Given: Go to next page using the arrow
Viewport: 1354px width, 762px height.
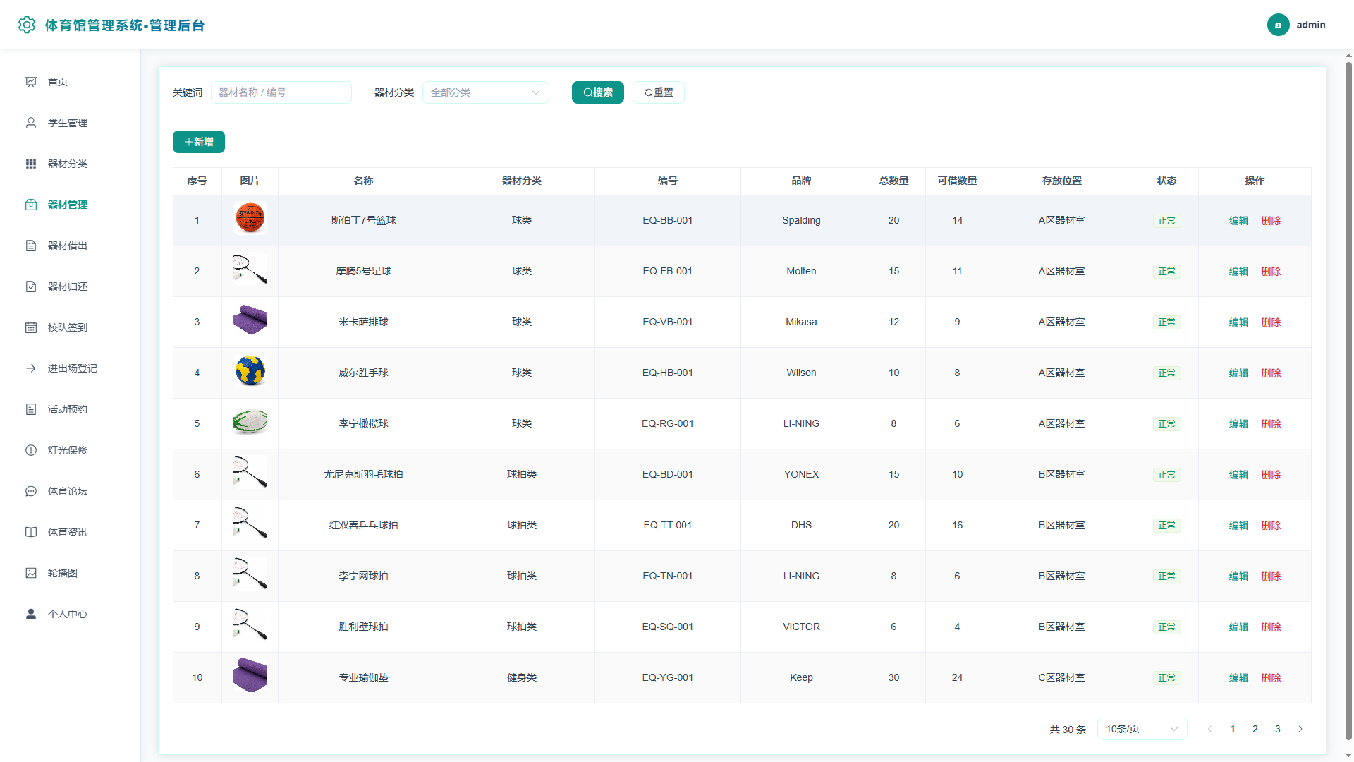Looking at the screenshot, I should tap(1300, 729).
